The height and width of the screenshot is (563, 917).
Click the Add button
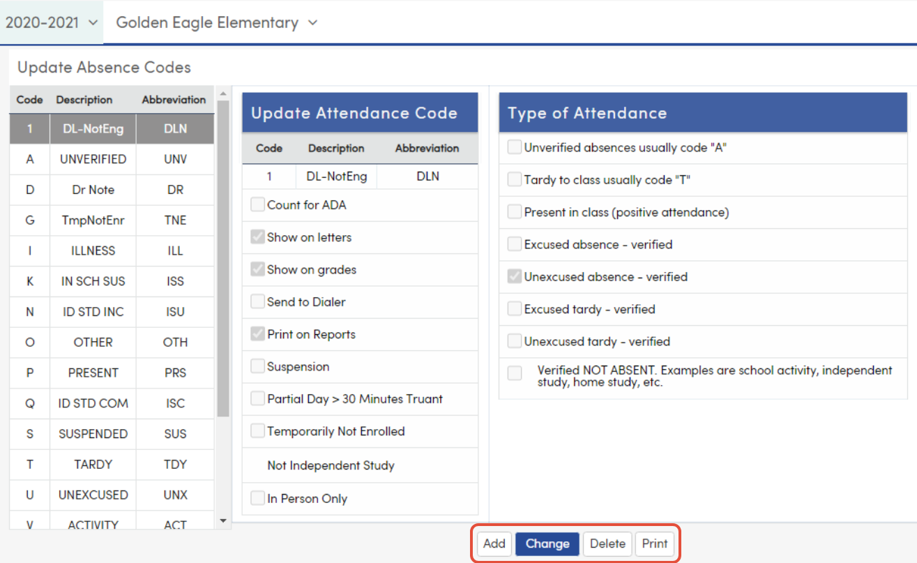tap(494, 543)
